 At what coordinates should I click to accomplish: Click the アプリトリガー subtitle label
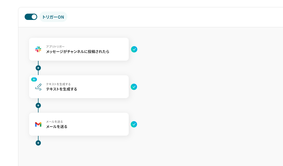pyautogui.click(x=55, y=47)
